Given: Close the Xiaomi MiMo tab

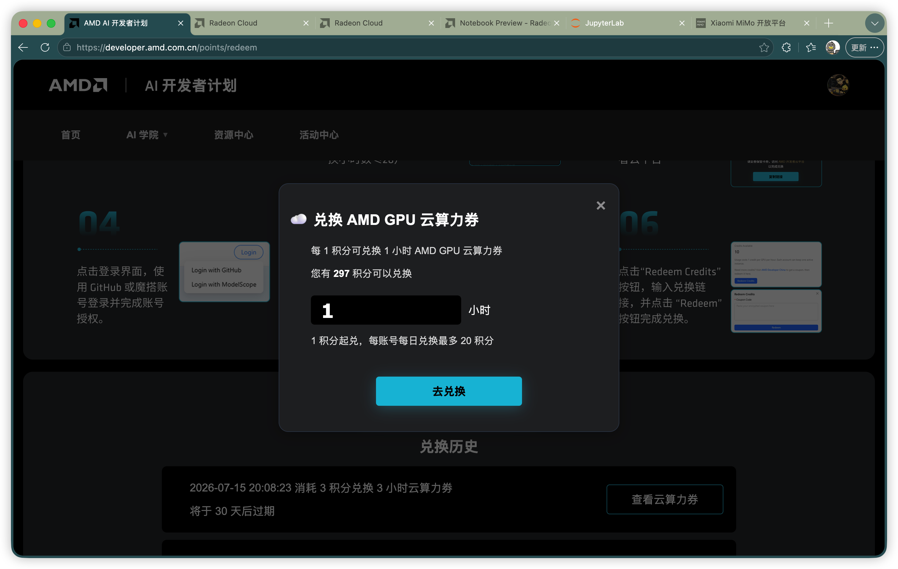Looking at the screenshot, I should point(806,23).
